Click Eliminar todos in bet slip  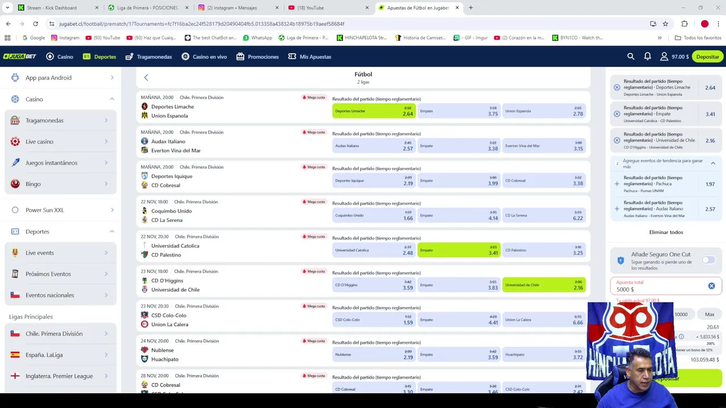[x=666, y=232]
